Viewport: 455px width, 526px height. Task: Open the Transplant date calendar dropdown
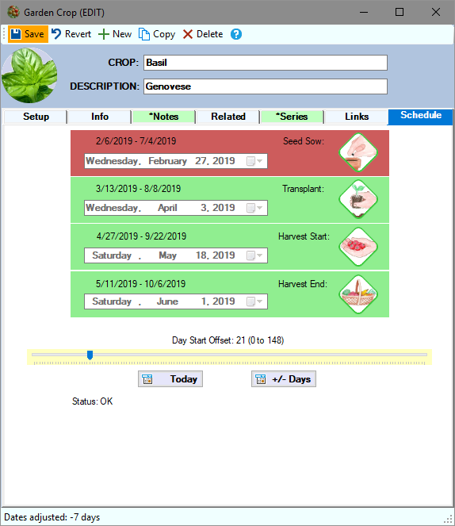(254, 208)
